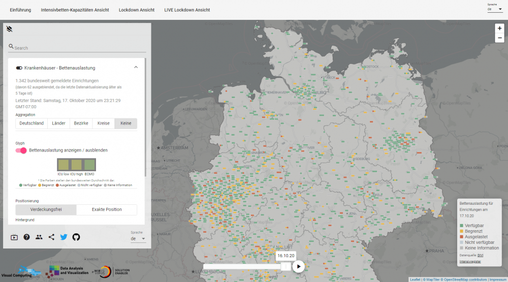Select Exakte Position positioning option

pyautogui.click(x=106, y=209)
